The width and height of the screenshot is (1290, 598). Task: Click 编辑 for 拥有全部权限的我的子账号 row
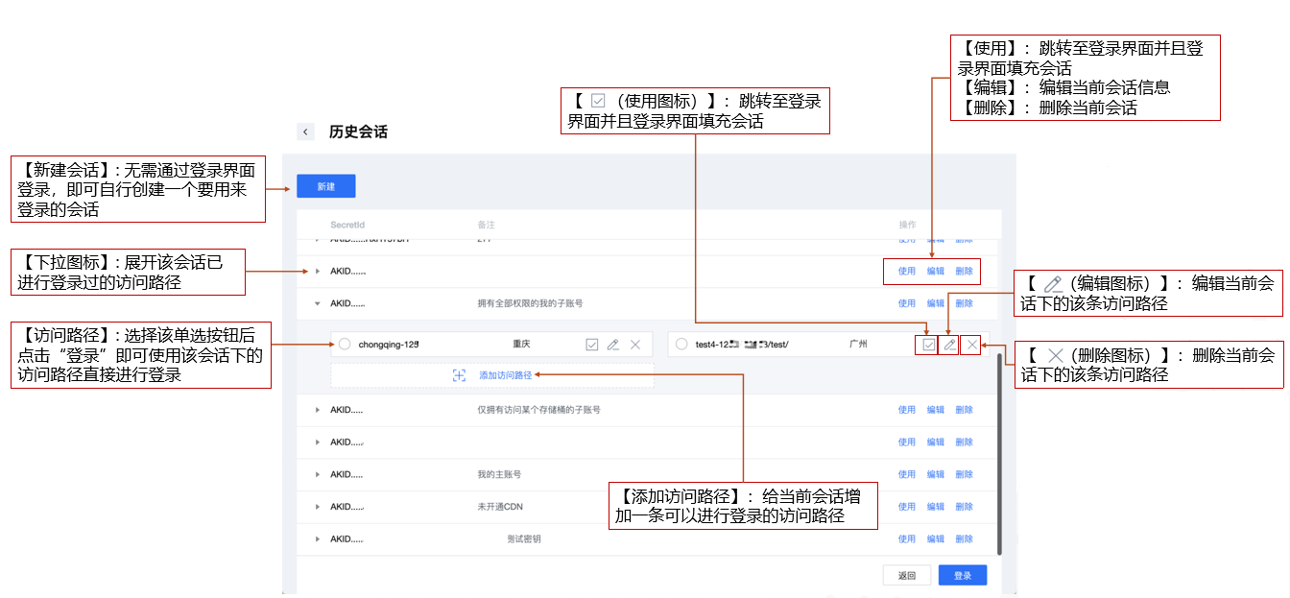[x=936, y=303]
